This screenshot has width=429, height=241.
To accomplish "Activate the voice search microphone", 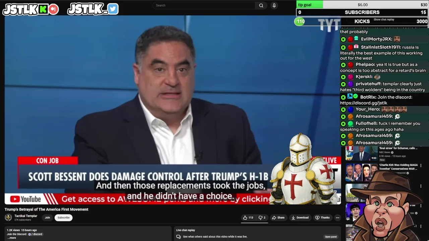I will click(x=274, y=5).
